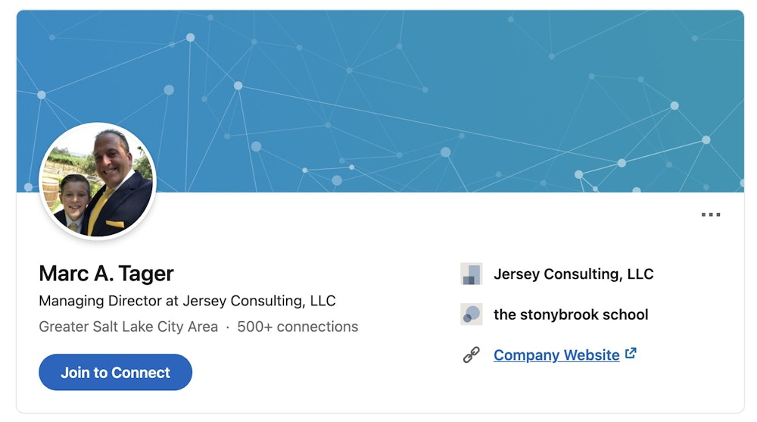Viewport: 757px width, 422px height.
Task: Open the circular profile photo
Action: point(97,182)
